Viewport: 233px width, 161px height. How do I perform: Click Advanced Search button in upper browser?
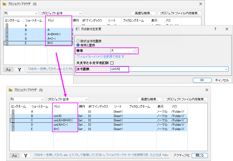click(x=143, y=13)
